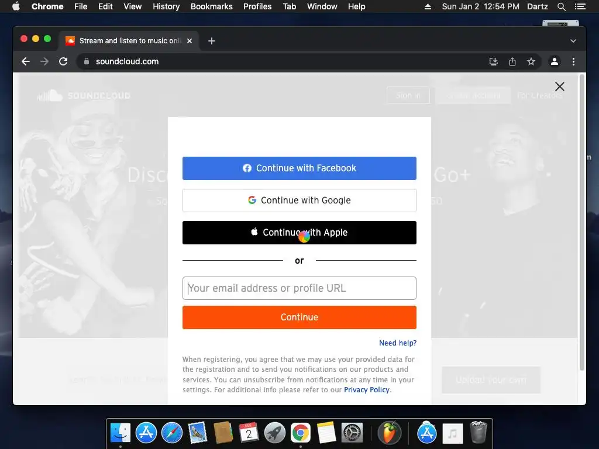This screenshot has height=449, width=599.
Task: Open the Chrome profile avatar menu
Action: [x=555, y=61]
